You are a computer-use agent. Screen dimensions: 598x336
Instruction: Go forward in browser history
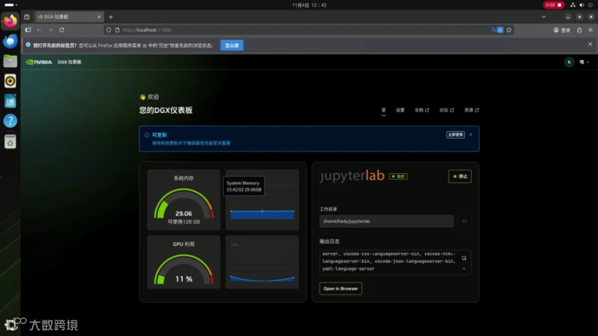coord(50,30)
